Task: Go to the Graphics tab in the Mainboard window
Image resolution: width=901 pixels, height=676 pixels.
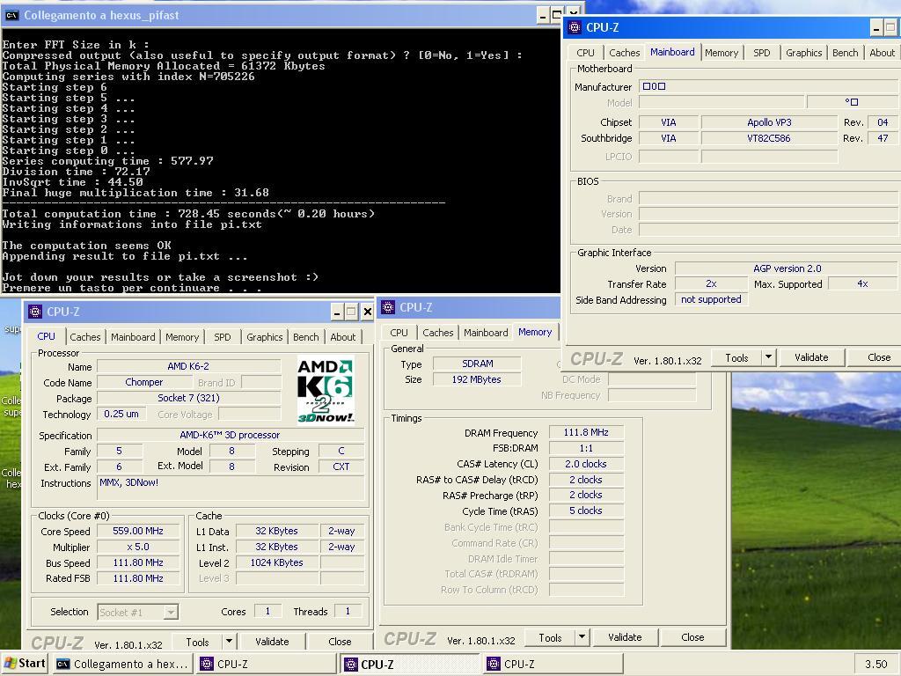Action: tap(804, 52)
